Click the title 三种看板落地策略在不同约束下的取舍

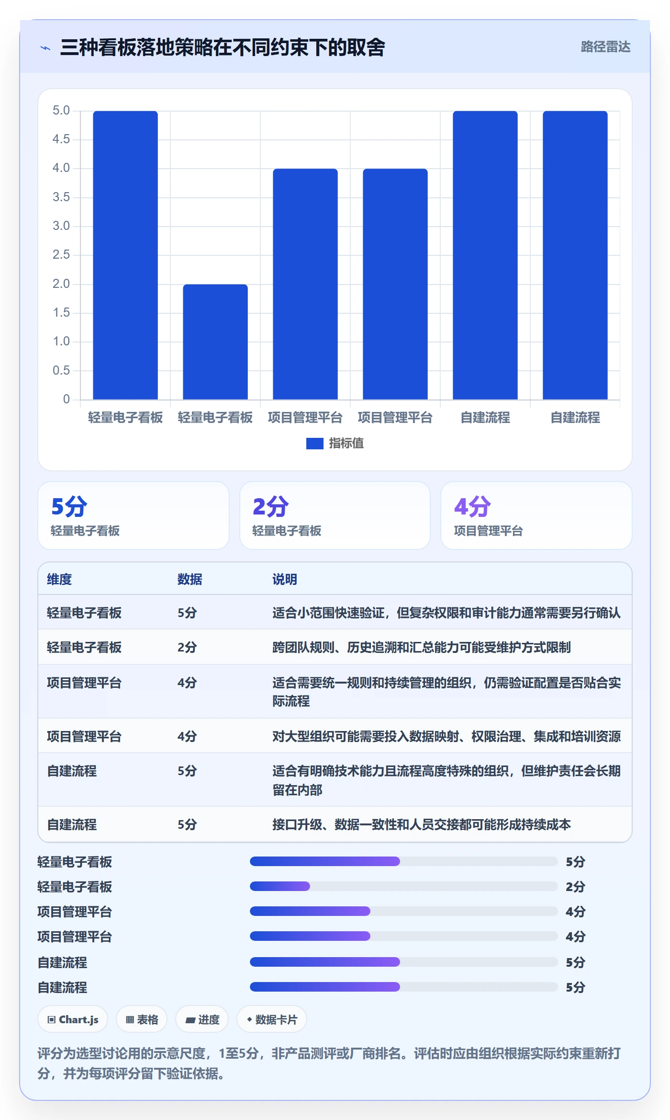click(223, 47)
